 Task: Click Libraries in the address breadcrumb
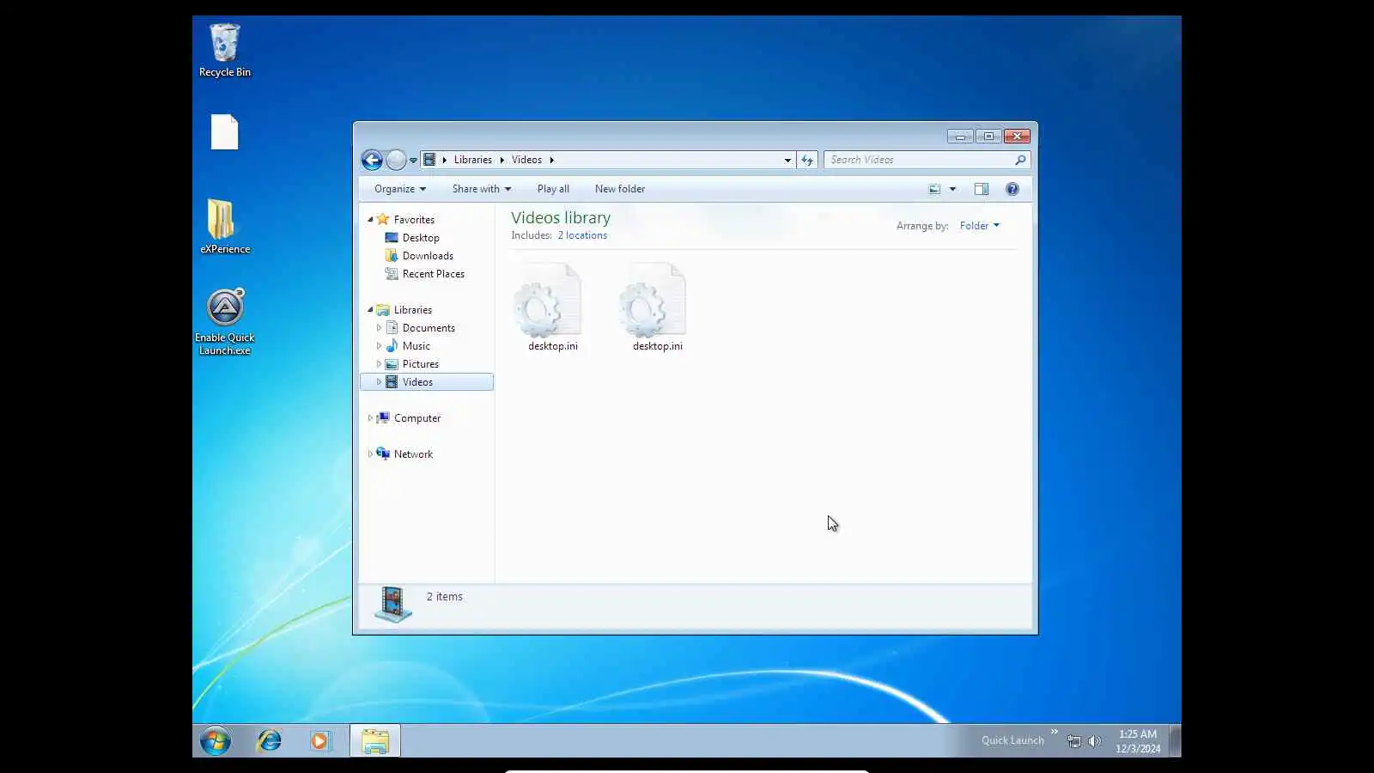(x=473, y=160)
